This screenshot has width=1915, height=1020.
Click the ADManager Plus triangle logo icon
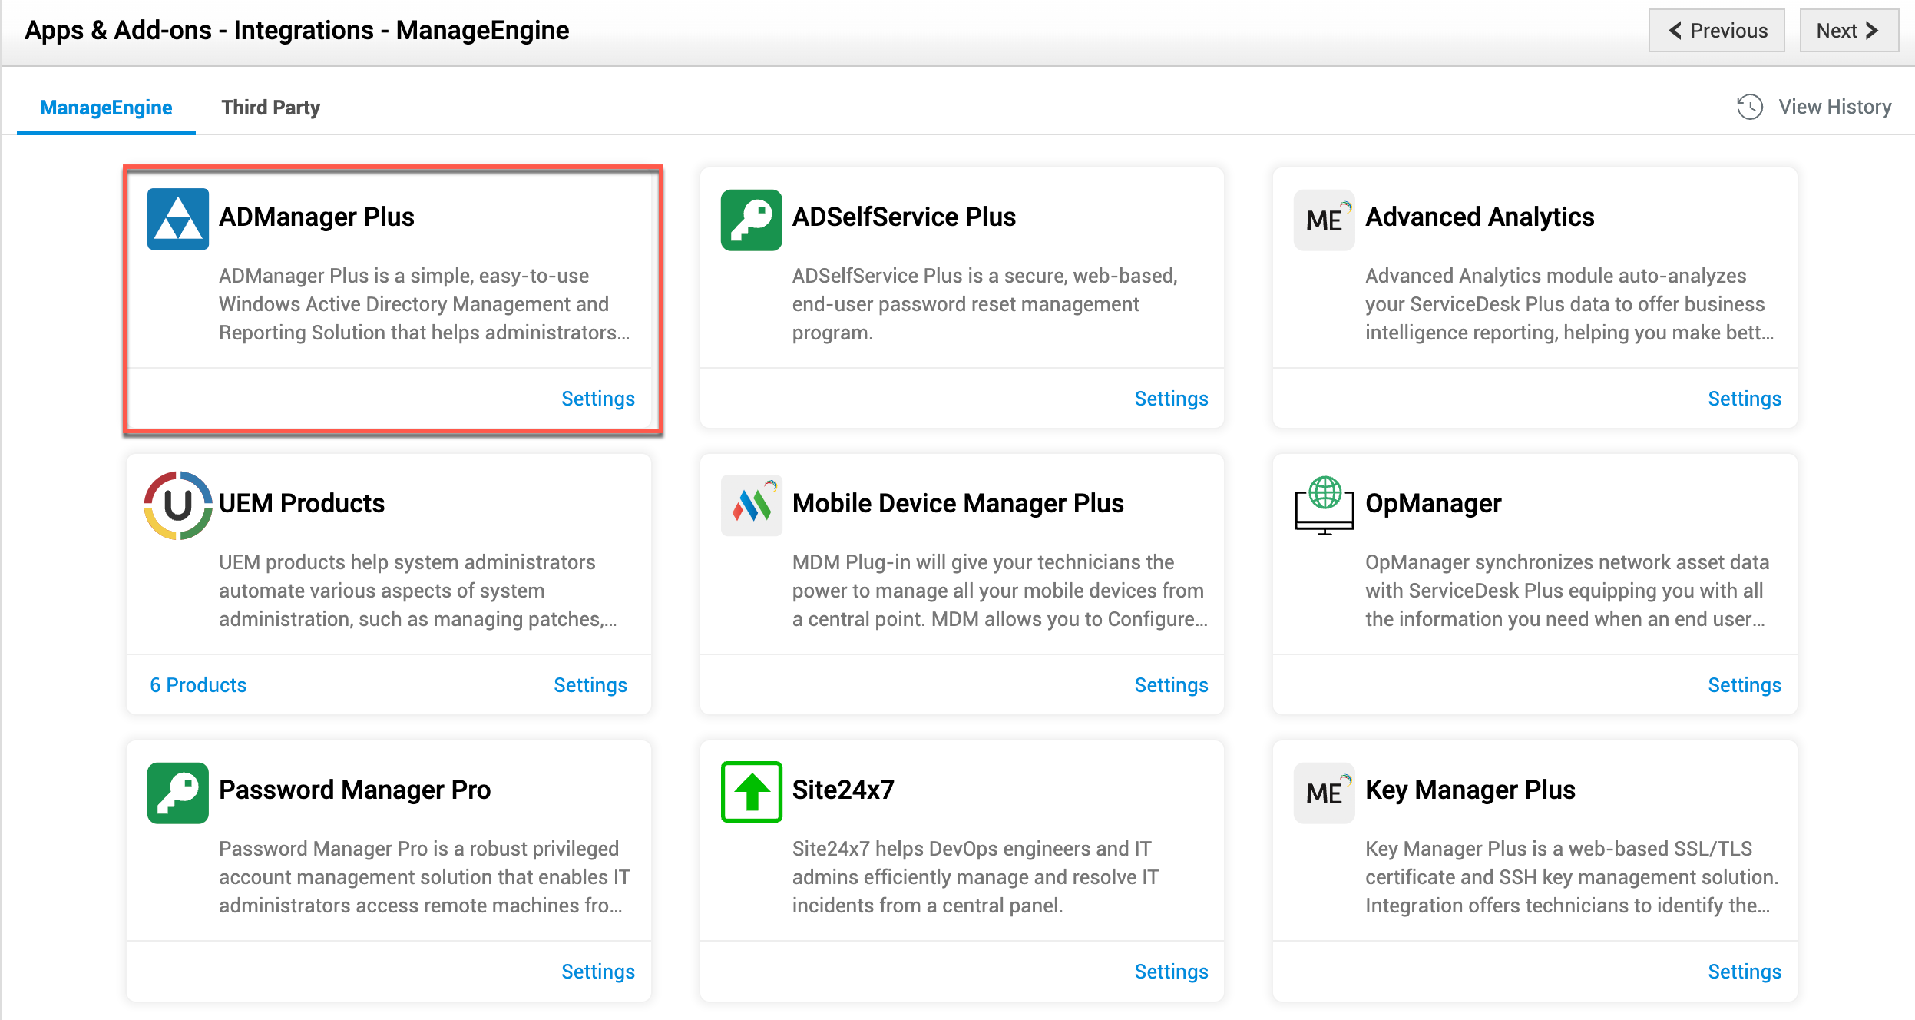click(x=177, y=220)
